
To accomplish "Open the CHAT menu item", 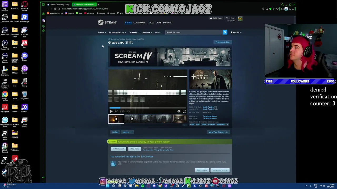I will pyautogui.click(x=158, y=23).
